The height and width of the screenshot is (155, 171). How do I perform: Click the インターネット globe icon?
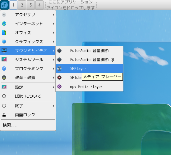4,24
